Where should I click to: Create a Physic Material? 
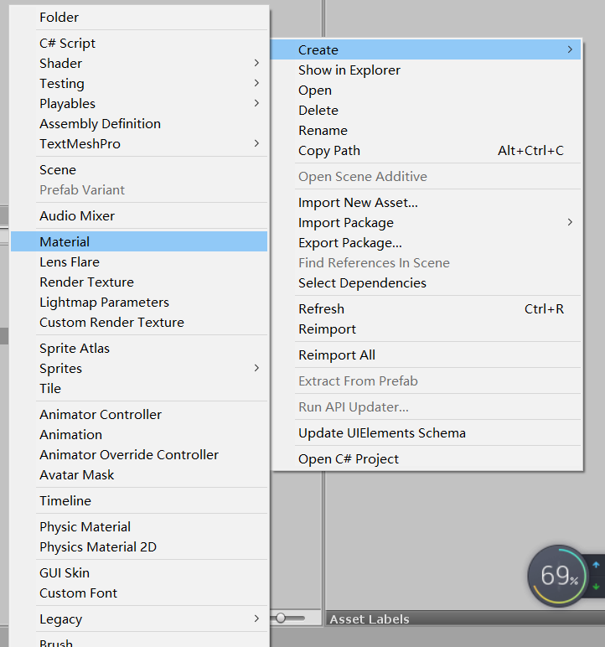pos(139,527)
